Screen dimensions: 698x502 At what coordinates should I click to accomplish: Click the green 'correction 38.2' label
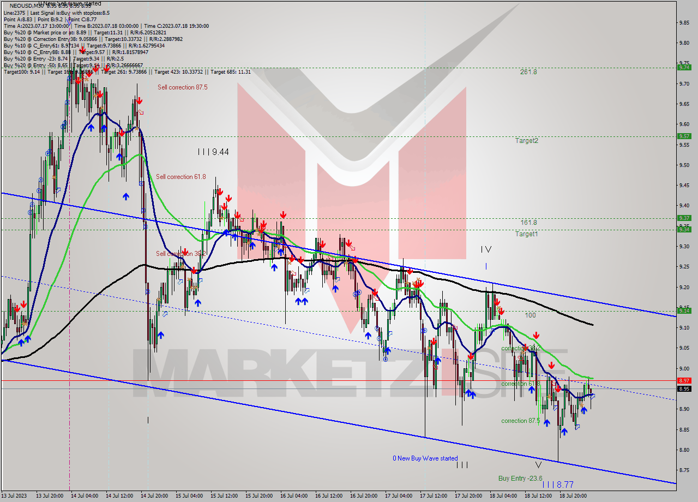click(x=521, y=348)
